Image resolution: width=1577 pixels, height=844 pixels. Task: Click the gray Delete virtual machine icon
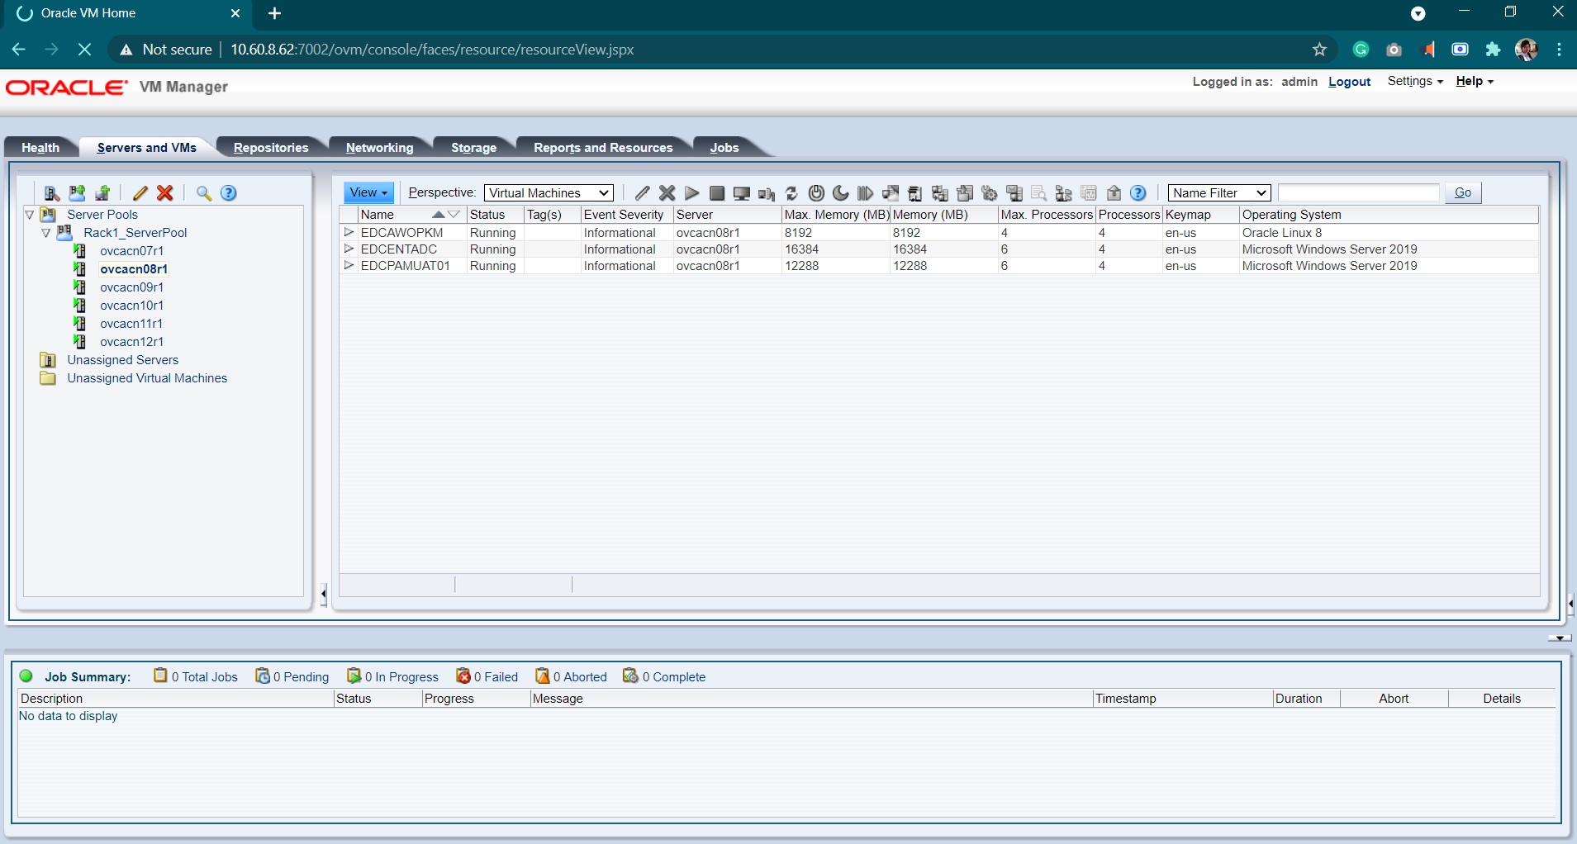pos(667,193)
